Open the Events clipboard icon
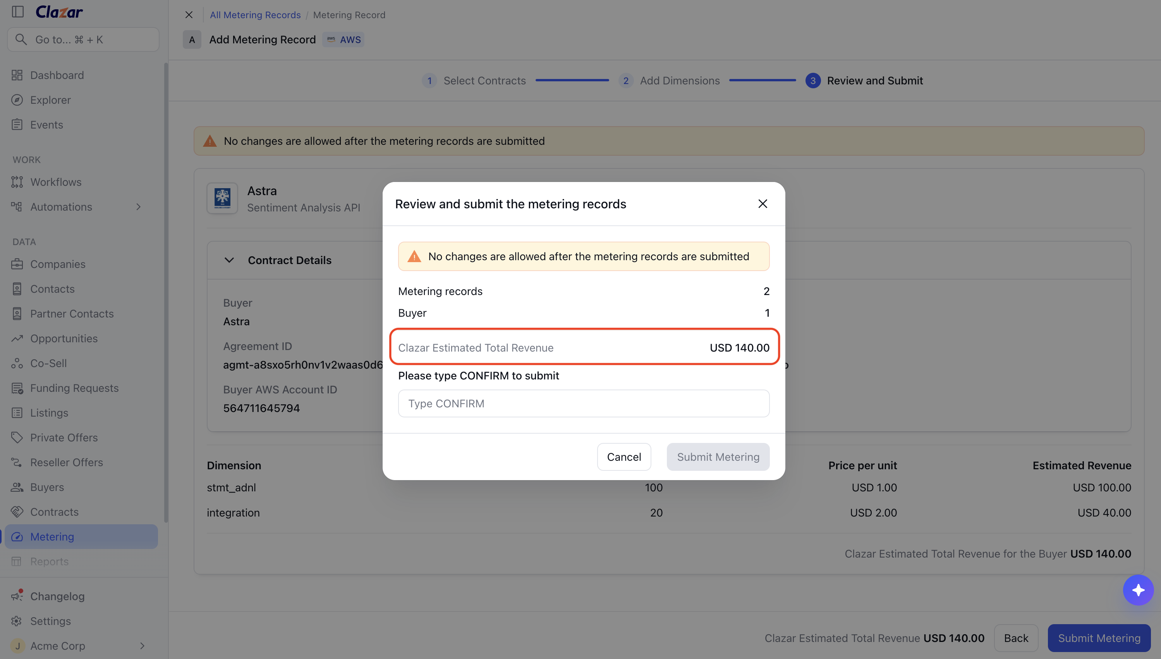The height and width of the screenshot is (659, 1161). (x=17, y=124)
